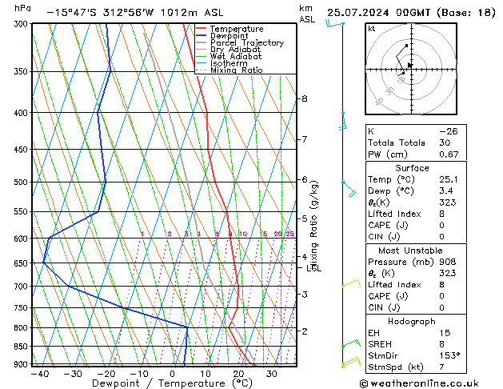Click the Mixing Ratio legend entry
Image resolution: width=503 pixels, height=389 pixels.
(x=237, y=70)
